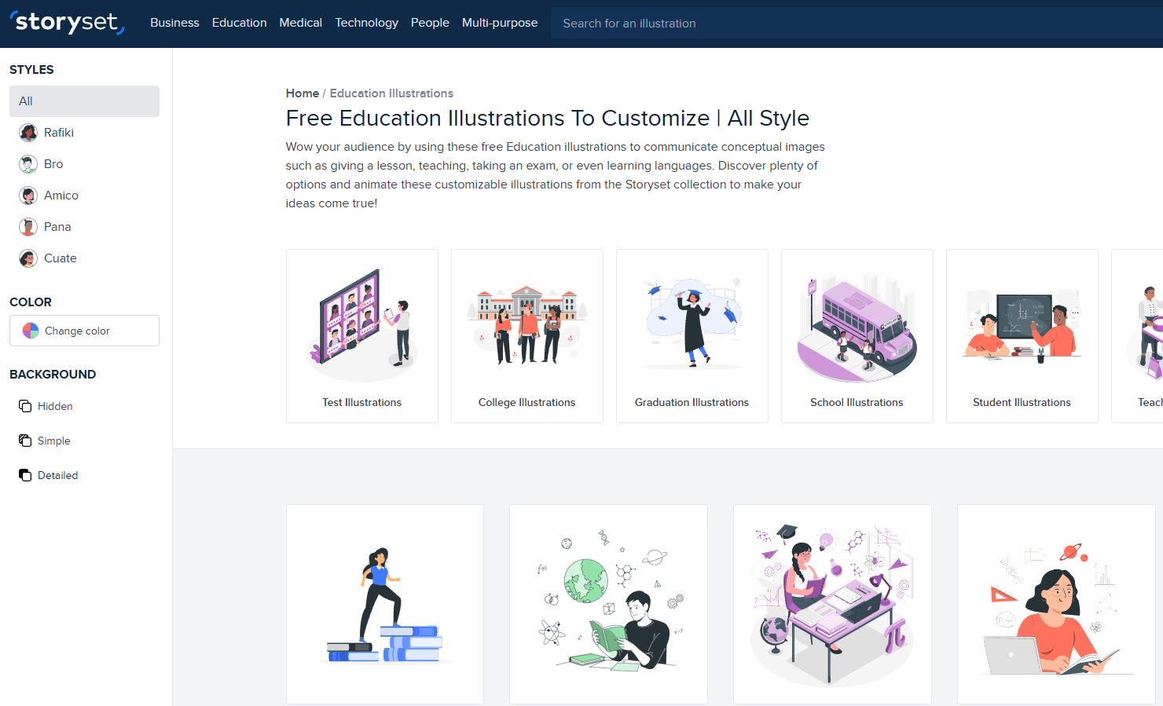Open the School Illustrations card
This screenshot has height=706, width=1163.
click(x=857, y=336)
